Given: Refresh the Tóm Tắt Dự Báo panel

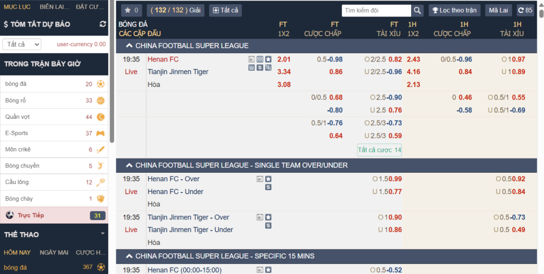Looking at the screenshot, I should click(103, 24).
